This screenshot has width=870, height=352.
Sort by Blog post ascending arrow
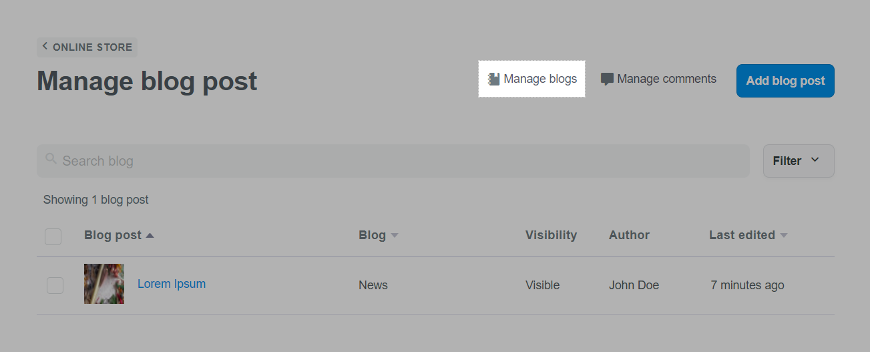point(150,235)
